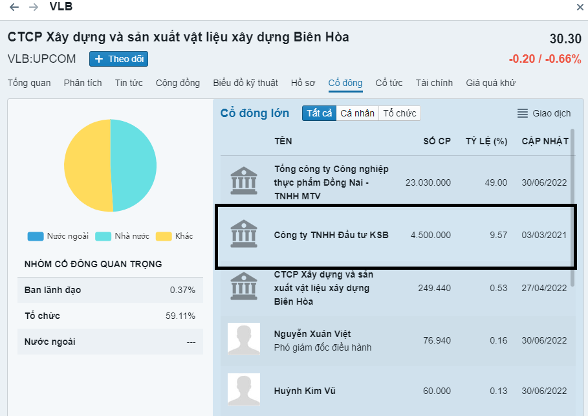The width and height of the screenshot is (588, 416).
Task: Open the Tài chính tab
Action: (x=434, y=83)
